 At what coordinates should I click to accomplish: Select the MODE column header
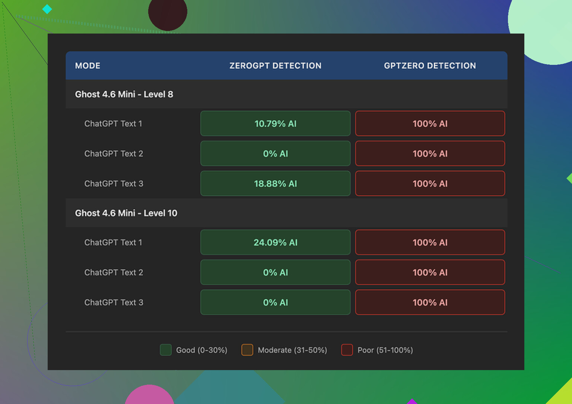tap(88, 66)
